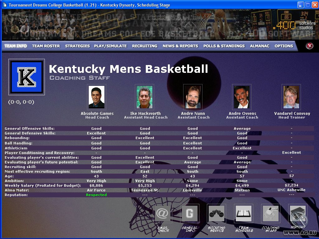Screen dimensions: 319x239
Task: Click the name Vandarel Conway
Action: [x=292, y=113]
